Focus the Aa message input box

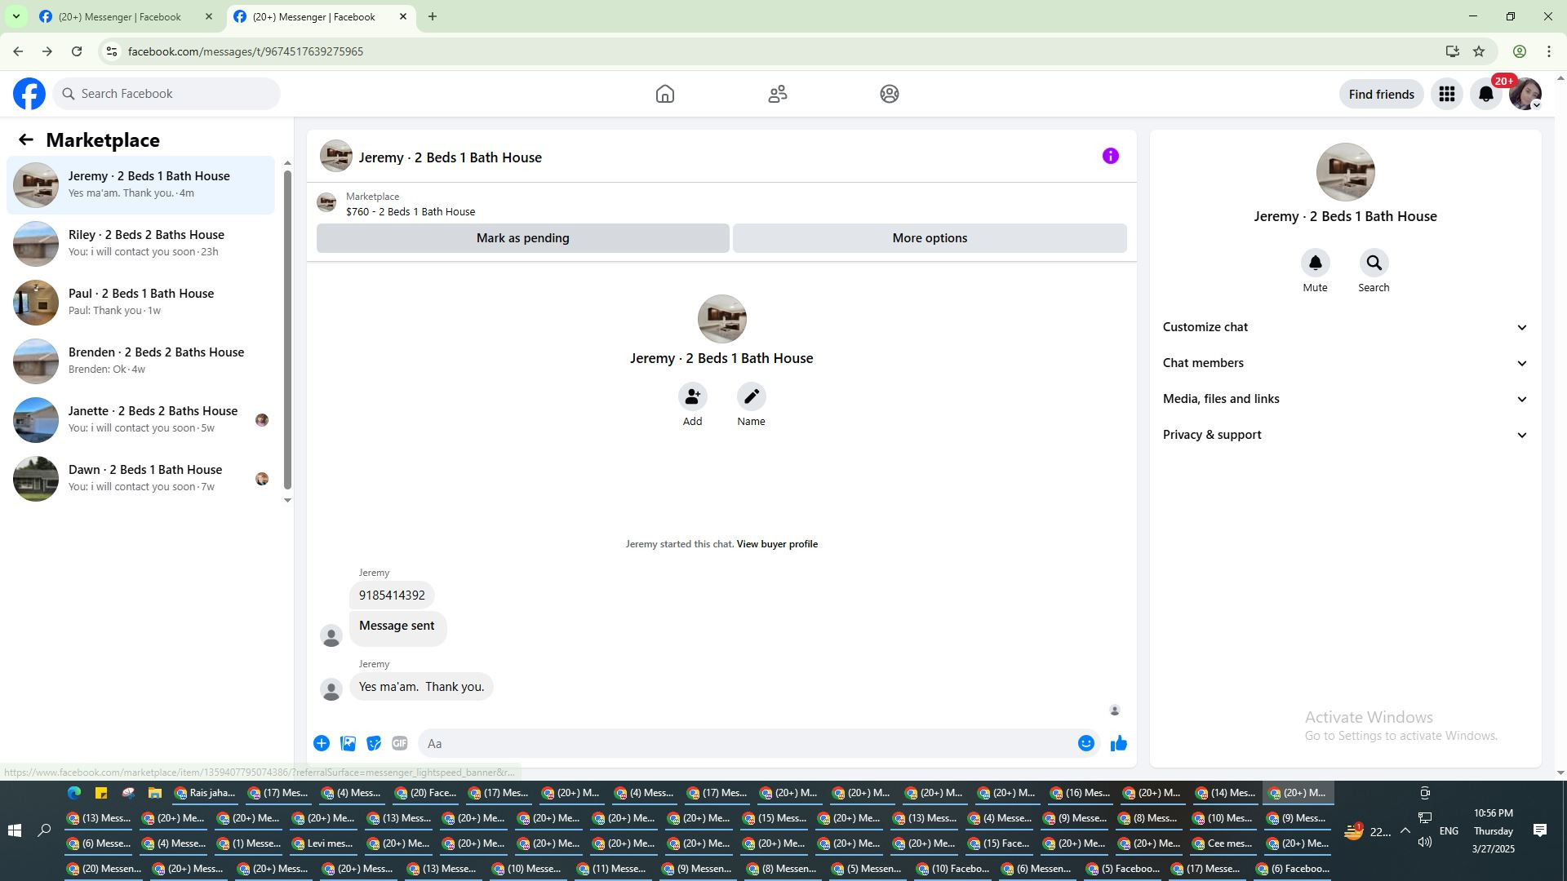click(747, 743)
